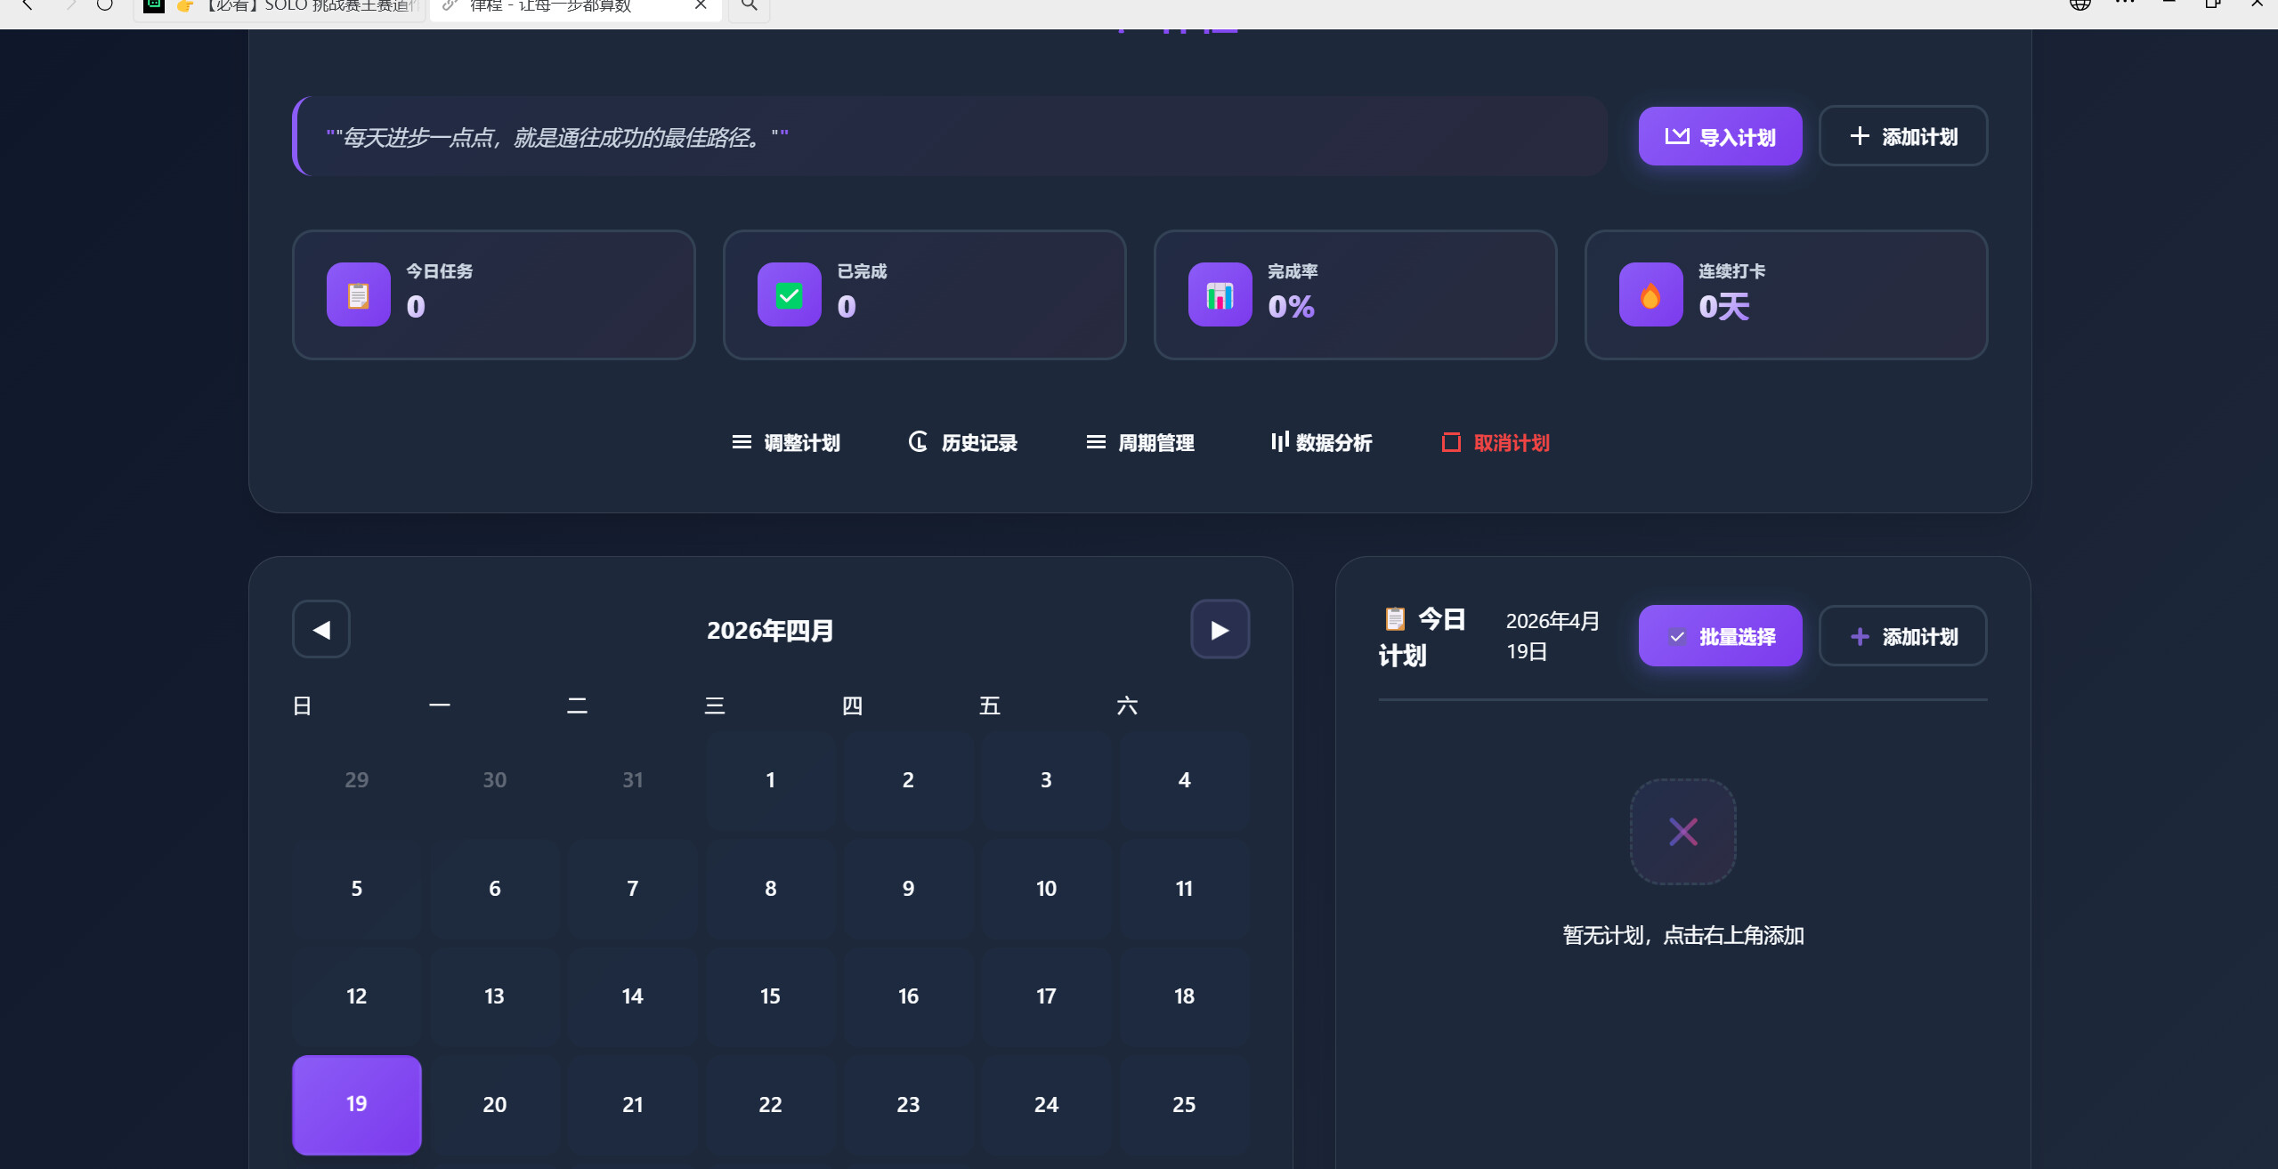Click the clipboard icon for 今日任务

point(358,294)
